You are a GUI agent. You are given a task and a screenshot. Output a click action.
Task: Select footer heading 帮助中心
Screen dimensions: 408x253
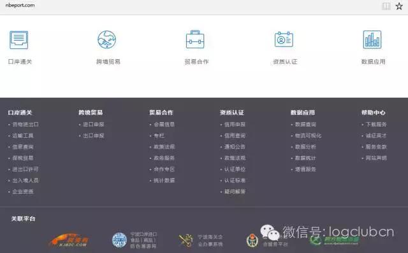374,113
